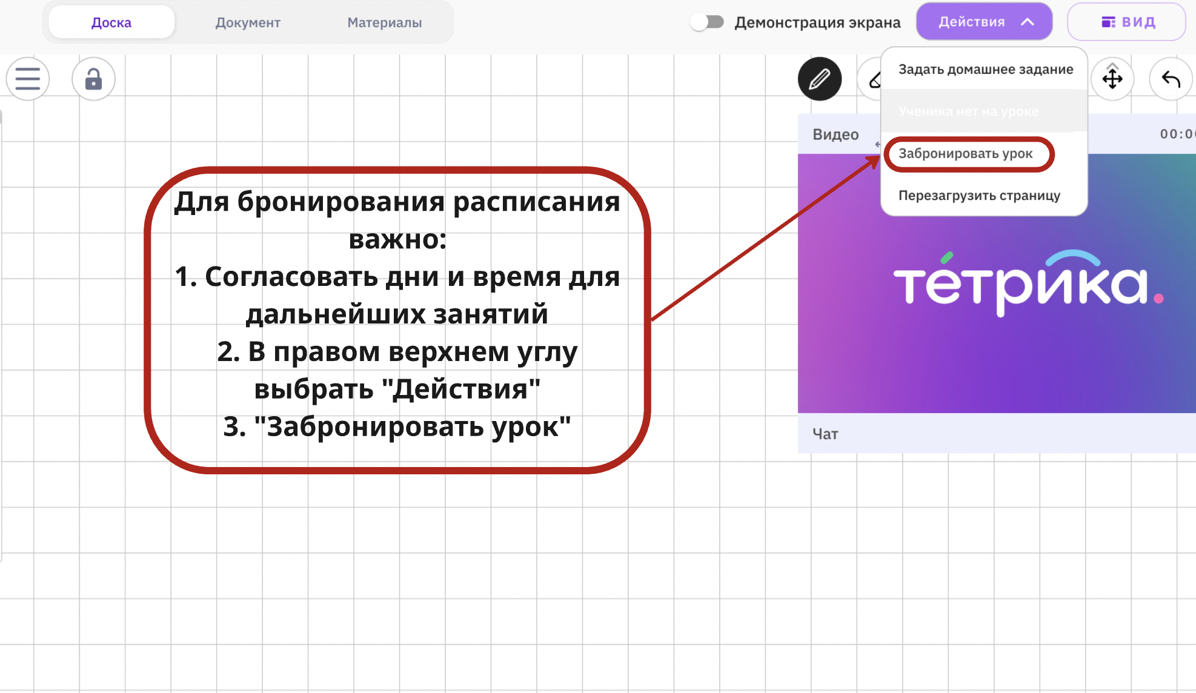This screenshot has height=693, width=1196.
Task: Click the move/pan arrows tool
Action: (1112, 79)
